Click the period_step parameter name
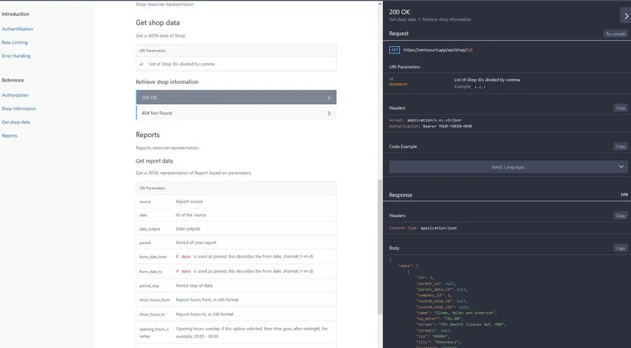The image size is (631, 348). [150, 286]
